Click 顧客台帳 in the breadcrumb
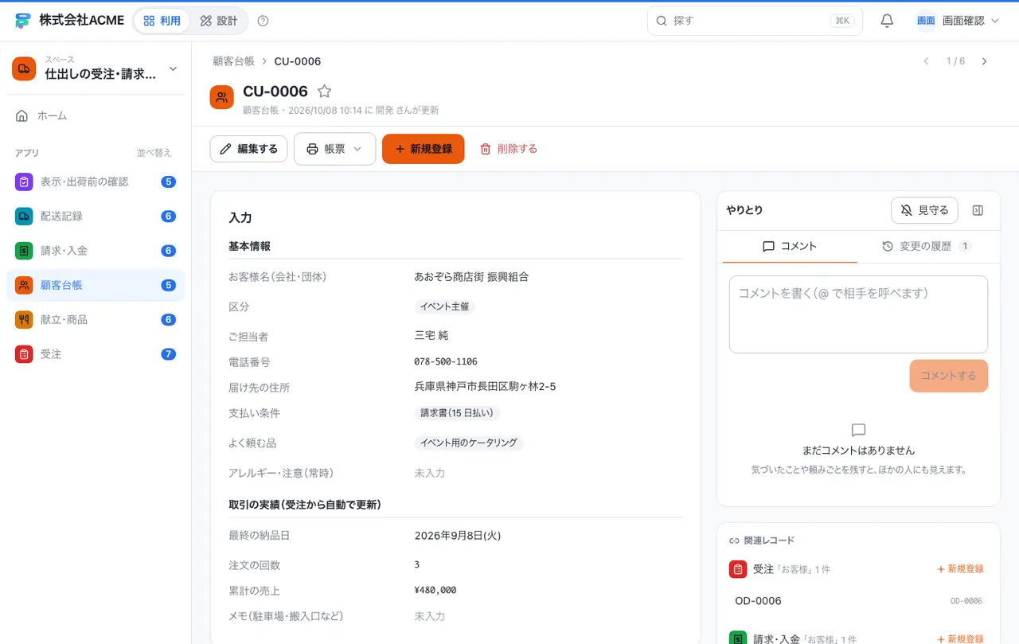 (234, 61)
